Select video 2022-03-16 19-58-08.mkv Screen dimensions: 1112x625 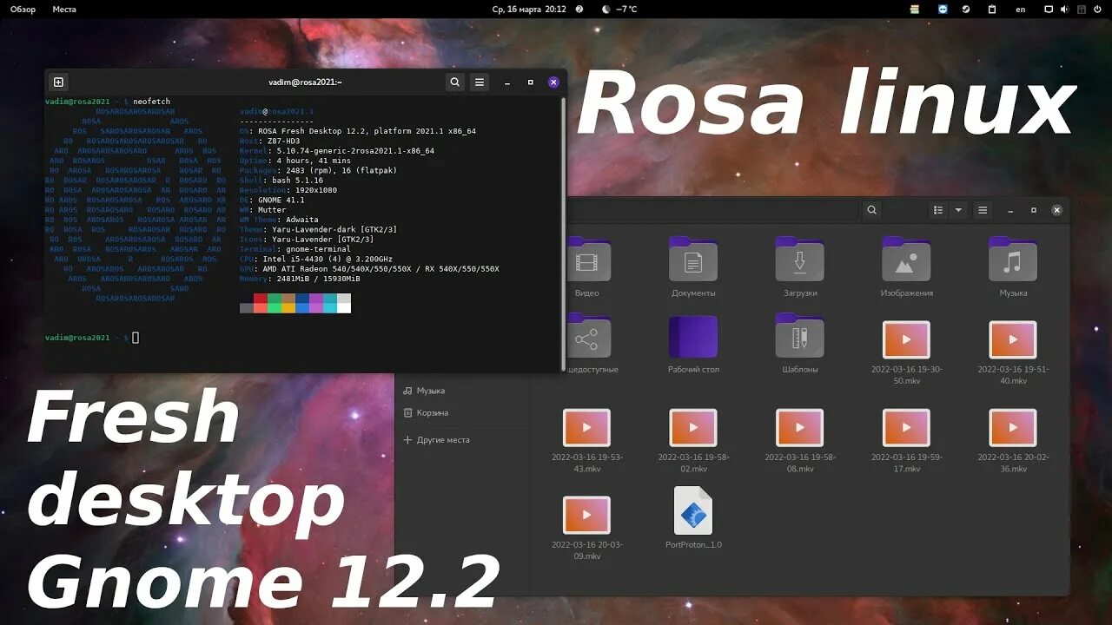[x=800, y=441]
